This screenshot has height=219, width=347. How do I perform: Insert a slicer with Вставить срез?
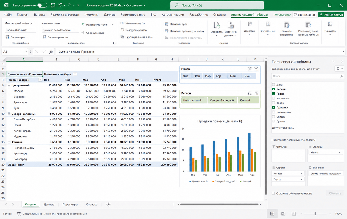[176, 24]
